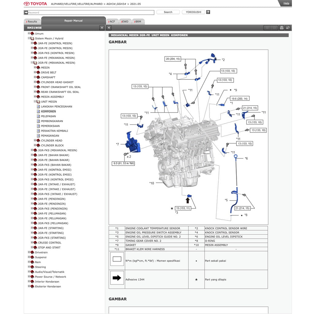Image resolution: width=314 pixels, height=314 pixels.
Task: Collapse the Sistem Mesin / Hybrid node
Action: pyautogui.click(x=29, y=38)
